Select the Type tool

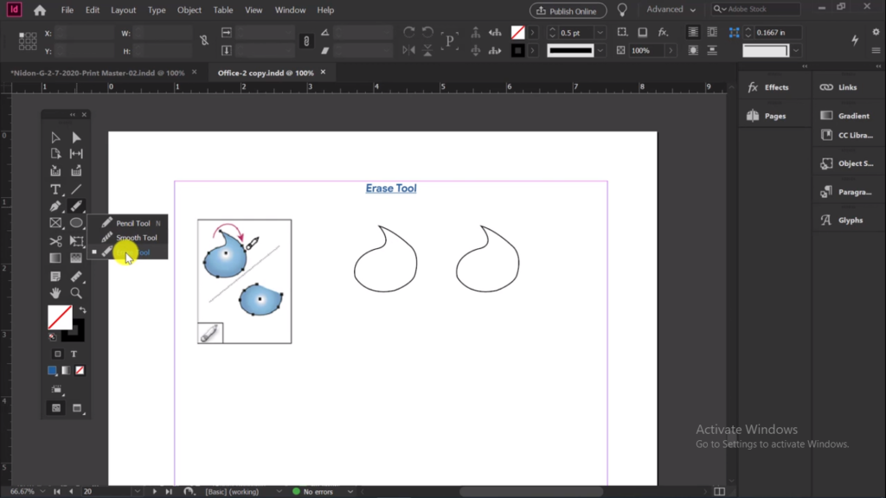point(55,189)
